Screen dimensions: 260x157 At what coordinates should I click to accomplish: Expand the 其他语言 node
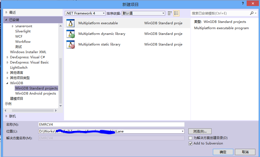7,73
